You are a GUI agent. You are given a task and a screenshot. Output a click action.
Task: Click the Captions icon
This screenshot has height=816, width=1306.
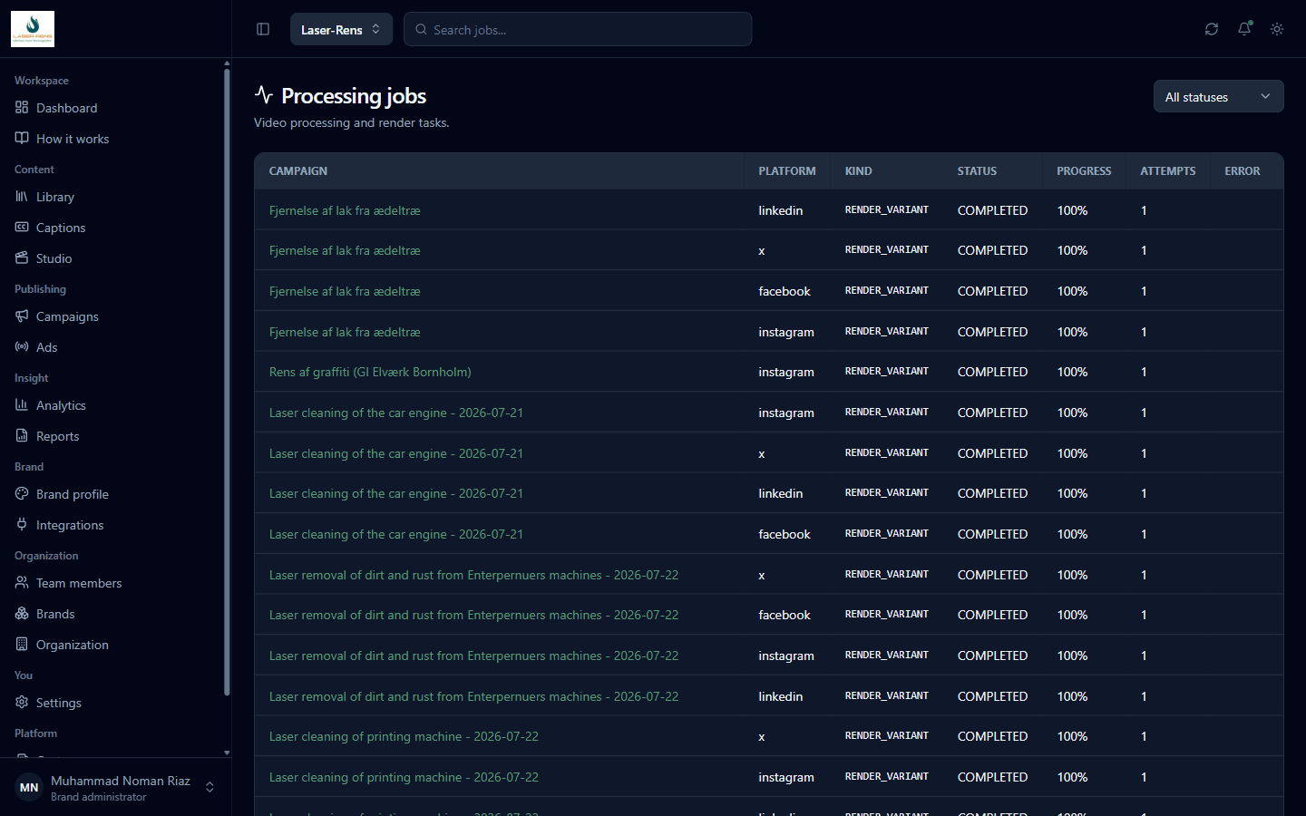pos(22,228)
